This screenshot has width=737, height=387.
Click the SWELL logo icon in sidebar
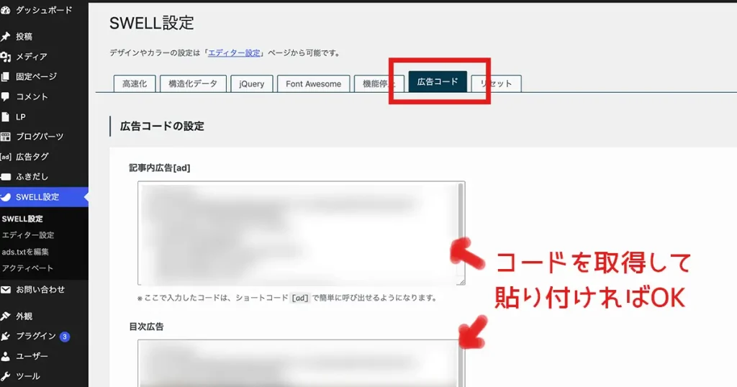(5, 197)
